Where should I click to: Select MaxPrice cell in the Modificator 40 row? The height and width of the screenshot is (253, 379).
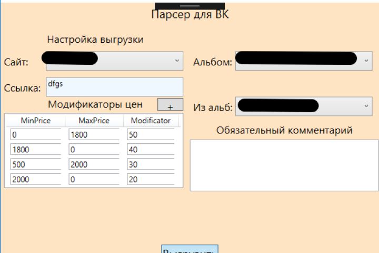pyautogui.click(x=94, y=149)
